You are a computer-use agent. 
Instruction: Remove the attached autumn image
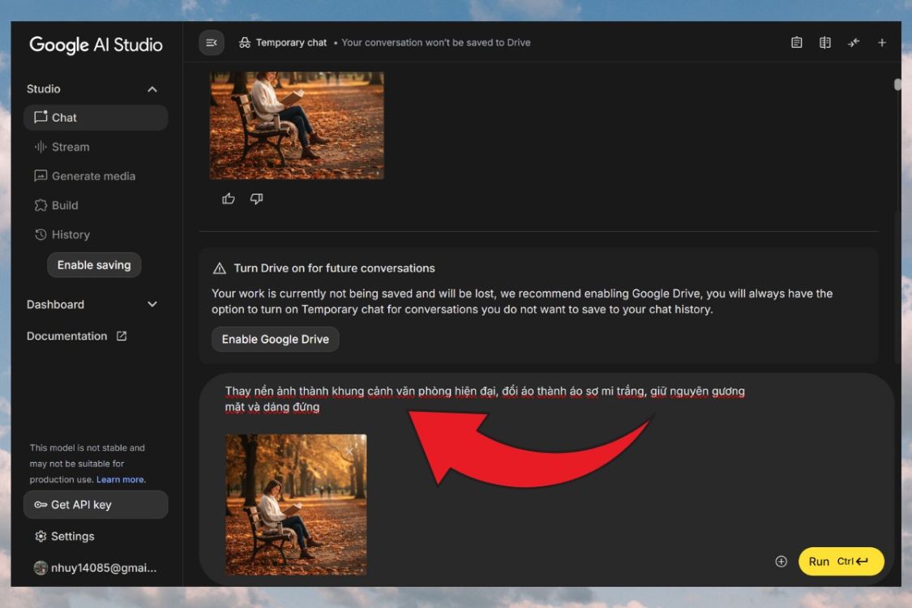pyautogui.click(x=349, y=451)
